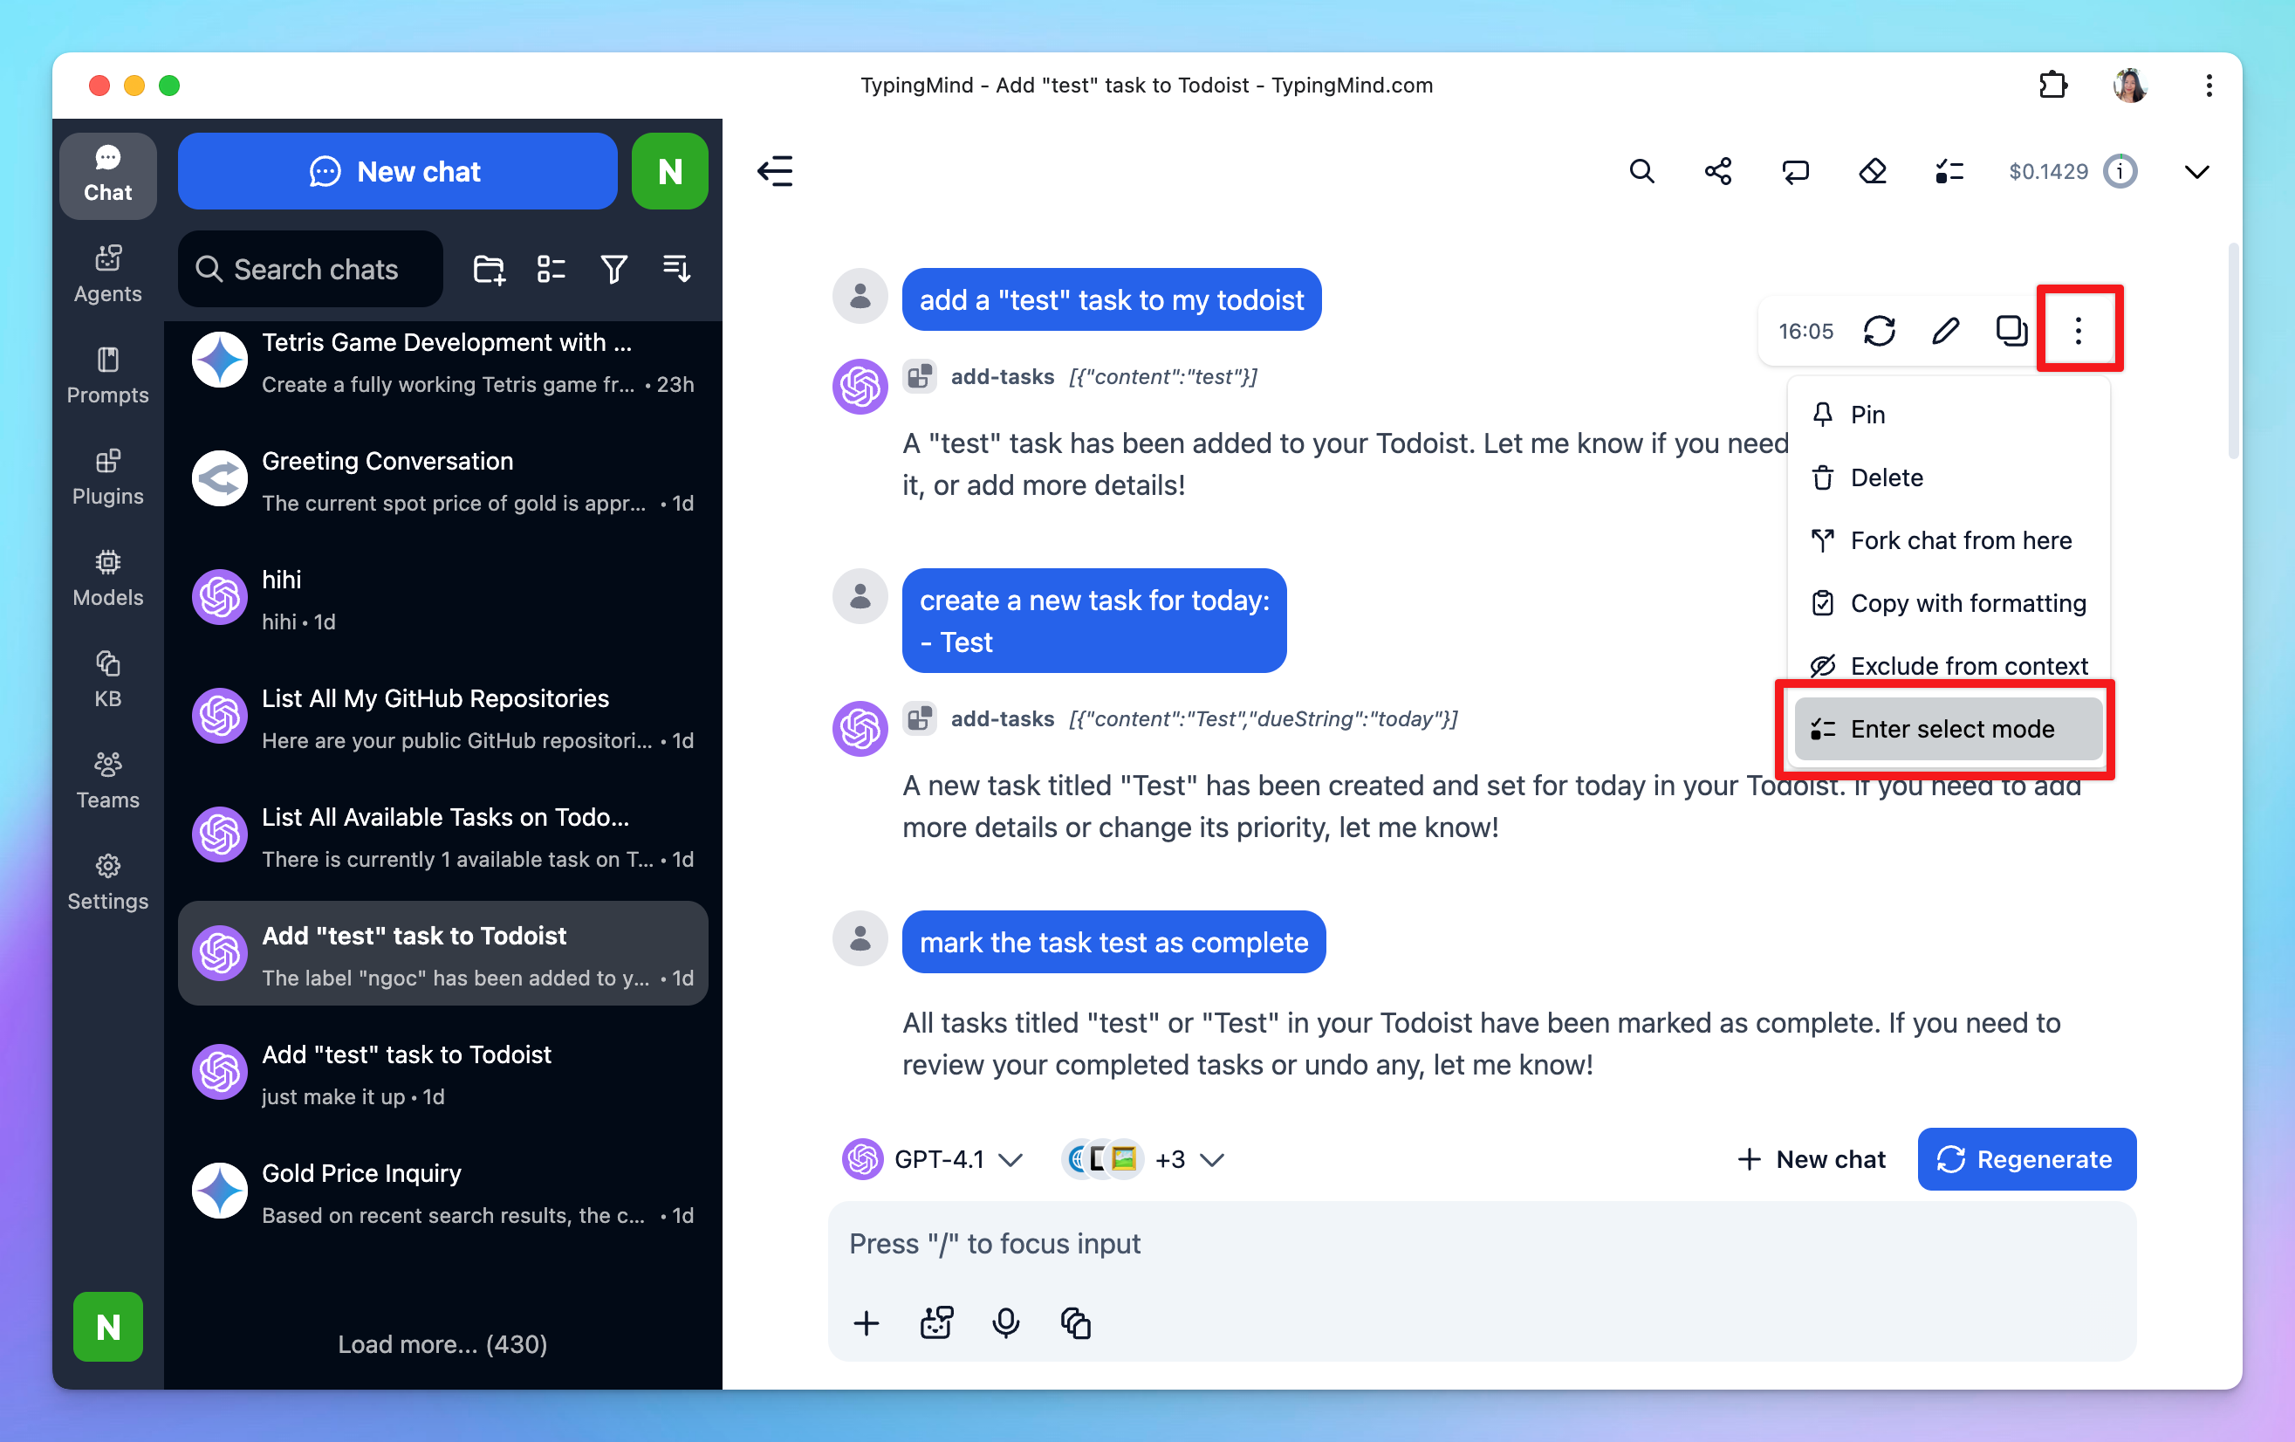This screenshot has width=2295, height=1442.
Task: Open List All My GitHub Repositories chat
Action: click(443, 718)
